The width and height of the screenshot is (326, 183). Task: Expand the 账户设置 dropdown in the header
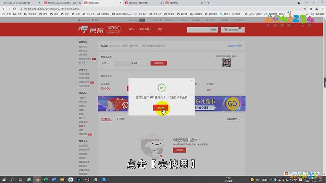(x=146, y=29)
